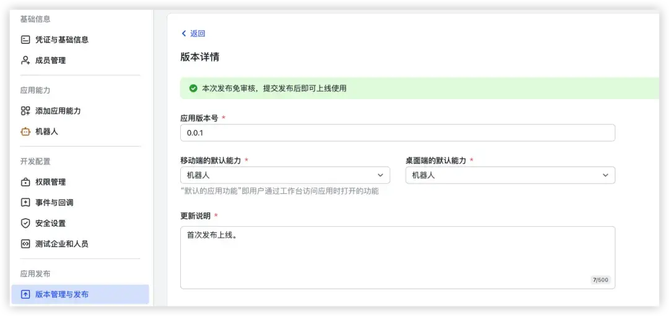Click into the 更新说明 text area
This screenshot has height=316, width=669.
click(397, 257)
